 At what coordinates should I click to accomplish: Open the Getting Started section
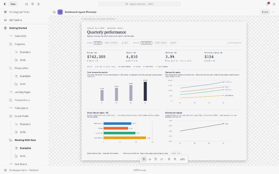point(18,28)
